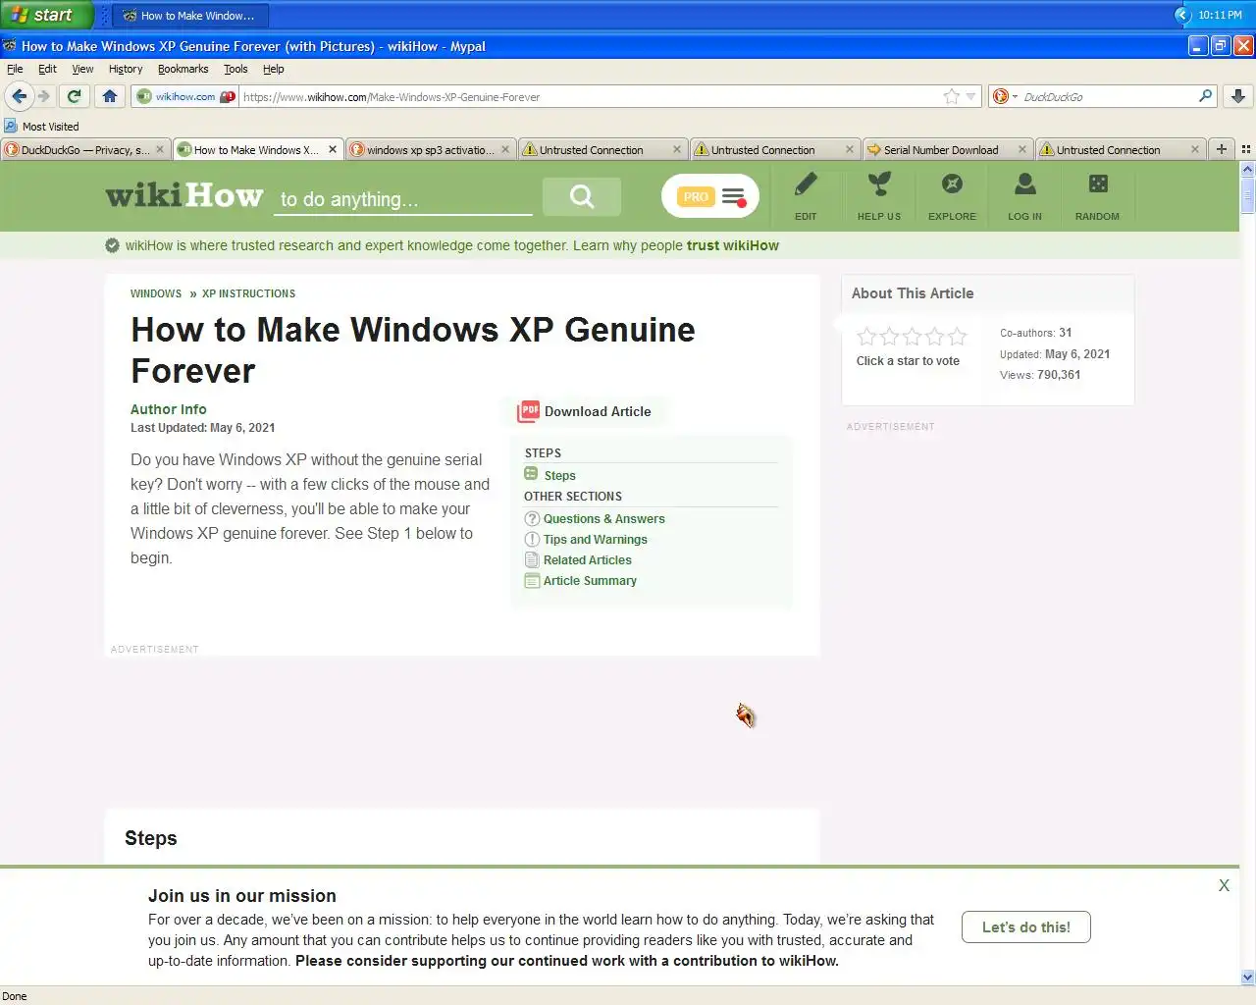
Task: Click the Let's do this! button
Action: tap(1026, 926)
